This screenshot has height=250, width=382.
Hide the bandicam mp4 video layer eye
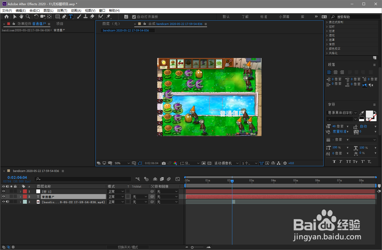pos(3,202)
